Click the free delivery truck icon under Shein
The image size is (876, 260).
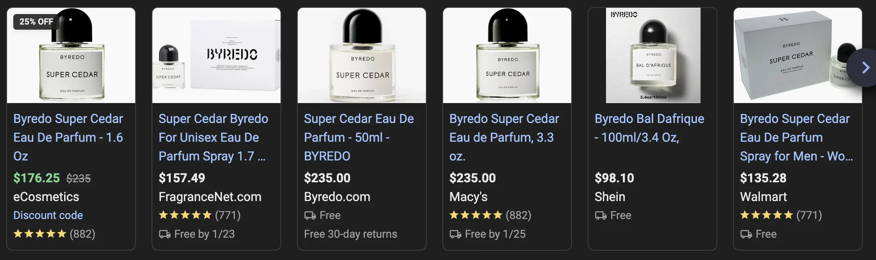(x=601, y=215)
